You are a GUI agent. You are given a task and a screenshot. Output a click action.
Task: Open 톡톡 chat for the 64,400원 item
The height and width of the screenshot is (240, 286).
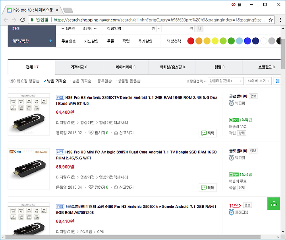point(208,133)
